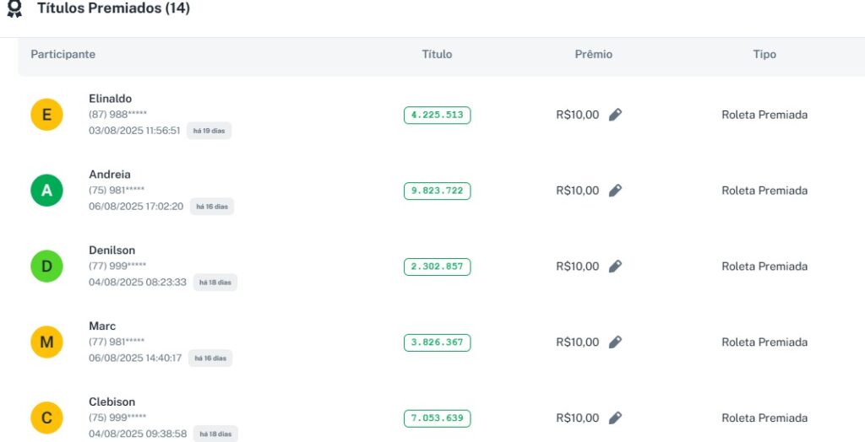Click Andreia's green A avatar

(46, 191)
